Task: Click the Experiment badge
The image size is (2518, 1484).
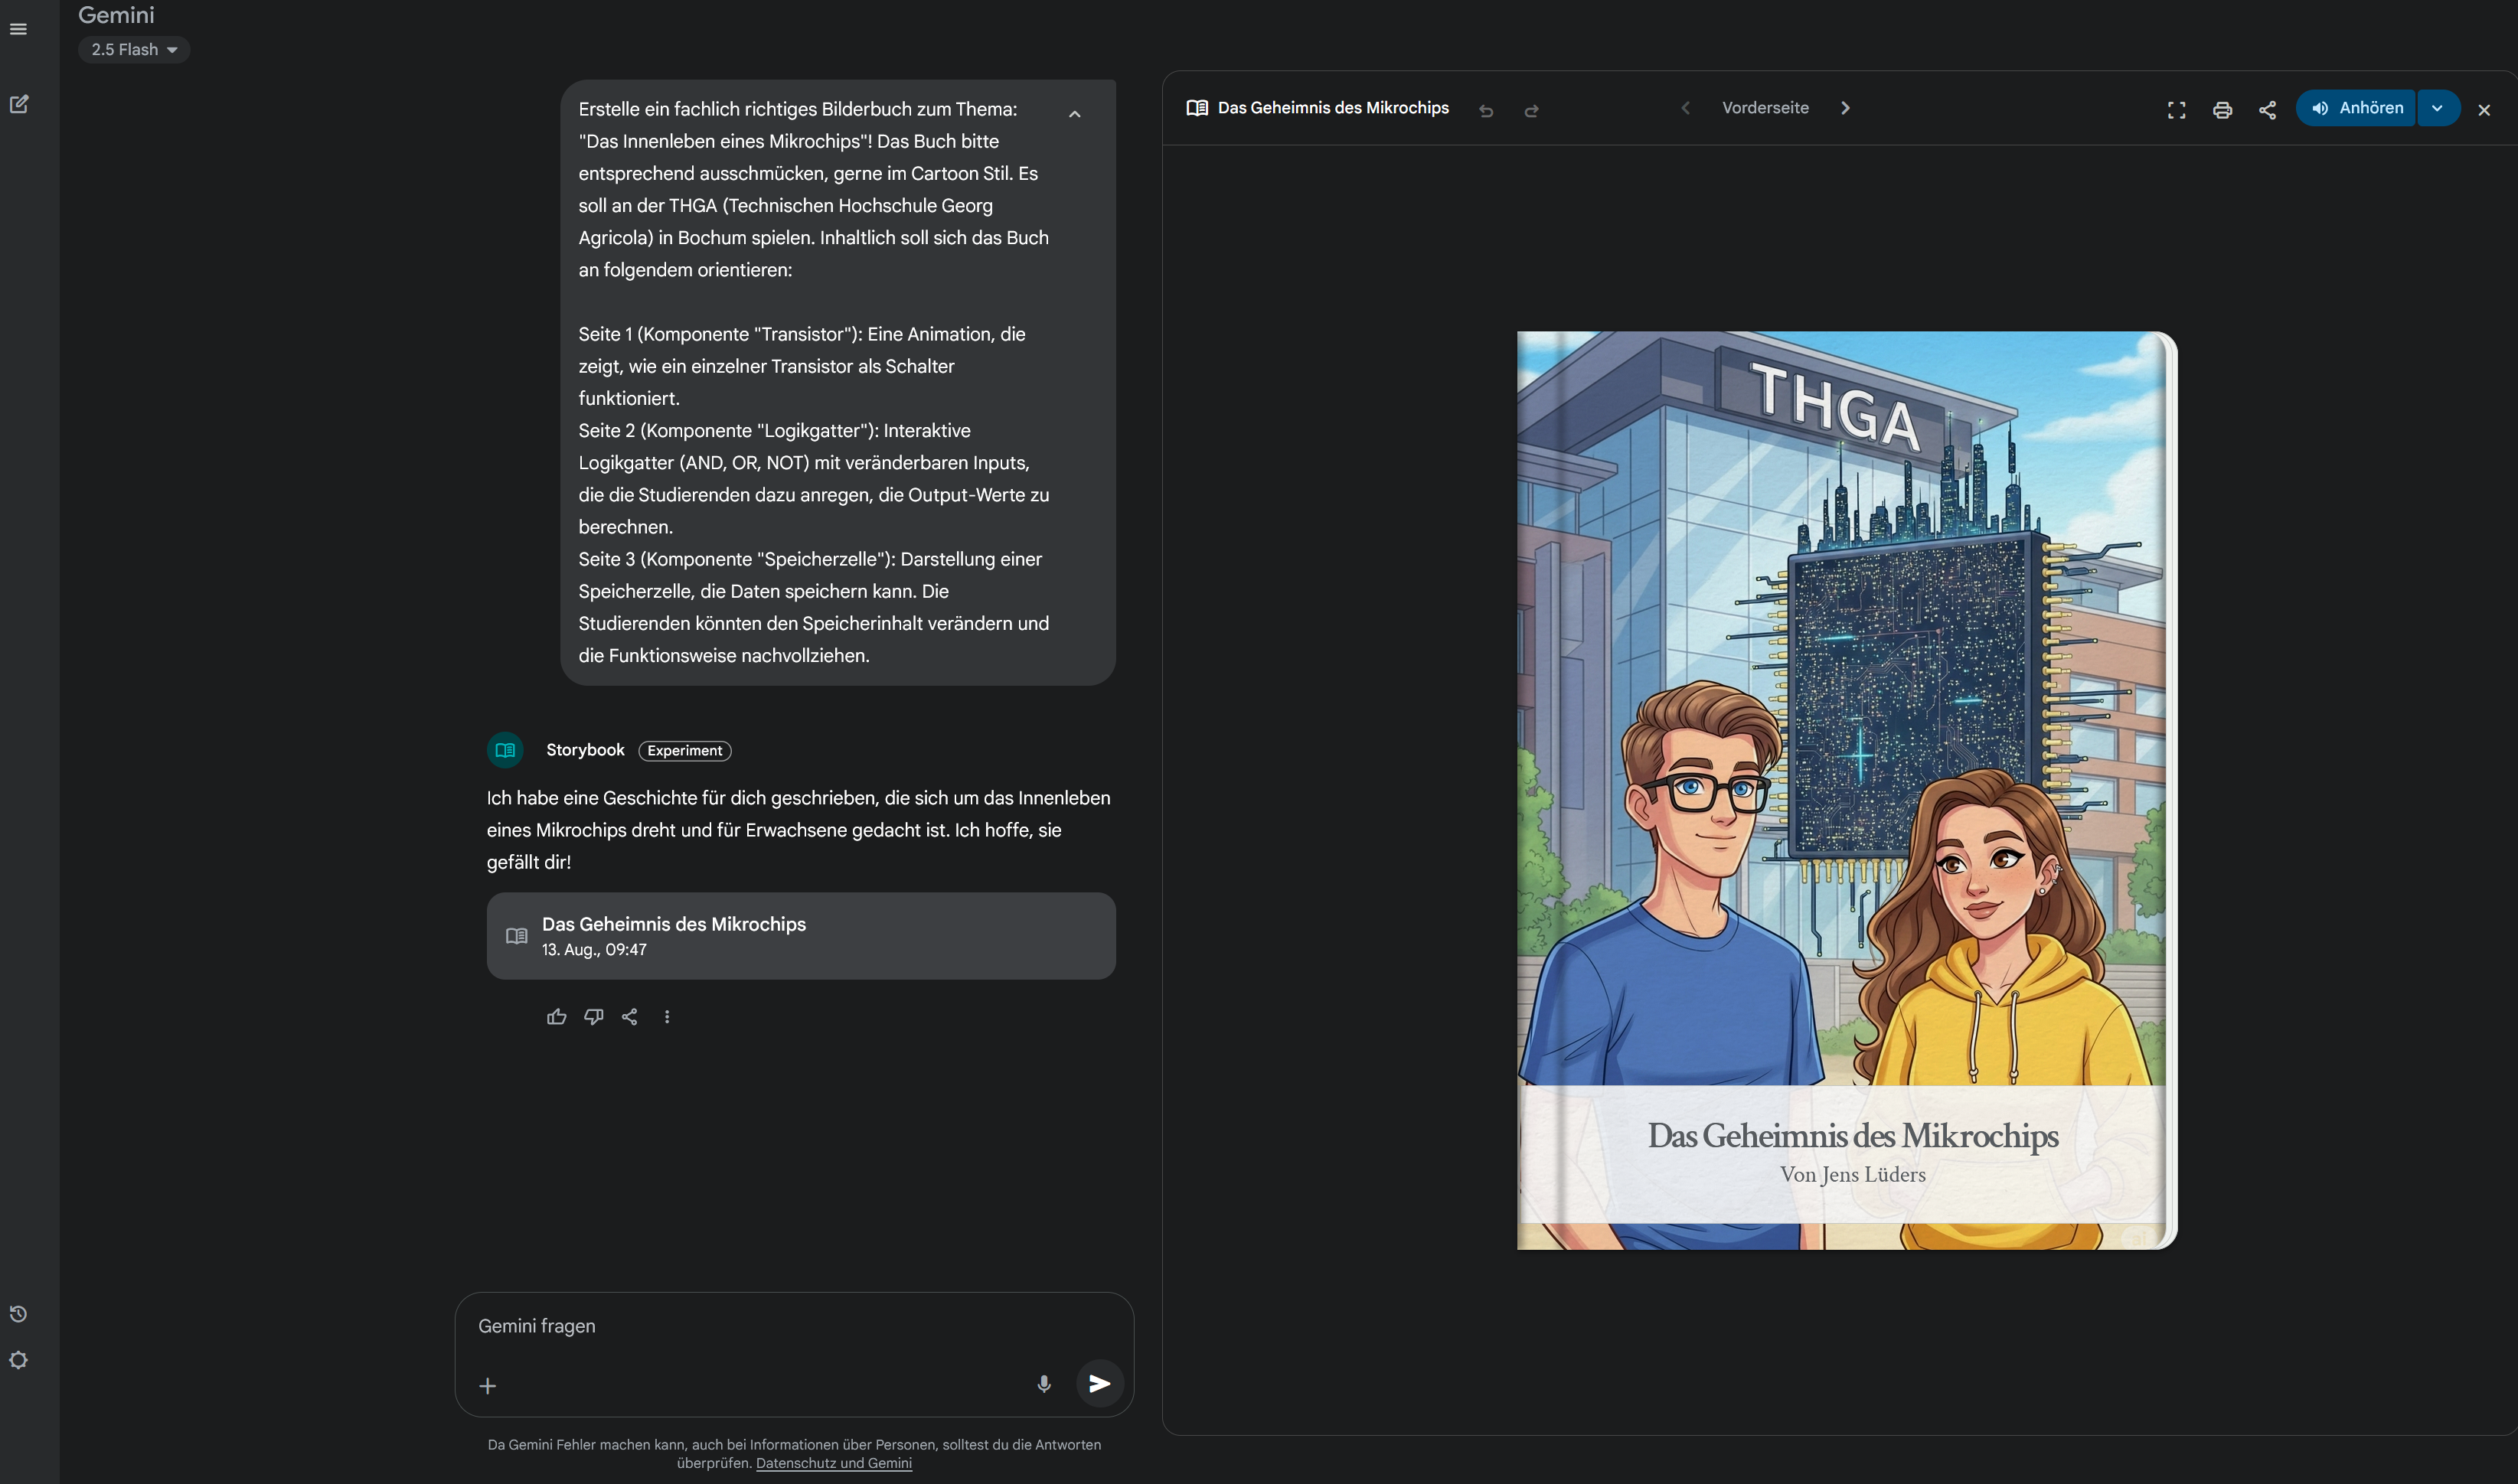Action: point(684,751)
